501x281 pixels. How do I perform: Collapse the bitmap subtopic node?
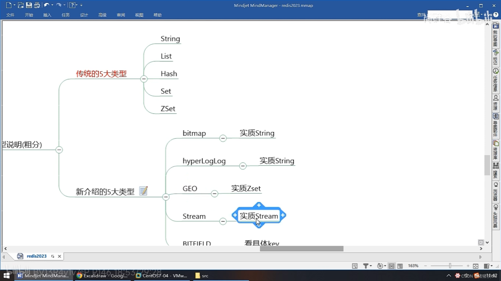pos(223,138)
